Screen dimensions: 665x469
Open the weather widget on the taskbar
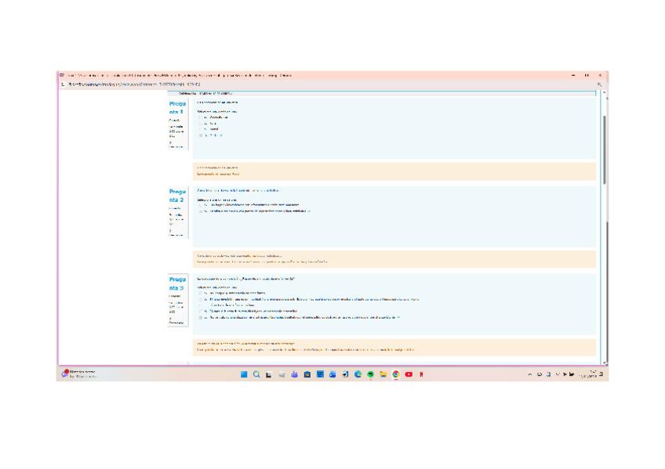[78, 374]
